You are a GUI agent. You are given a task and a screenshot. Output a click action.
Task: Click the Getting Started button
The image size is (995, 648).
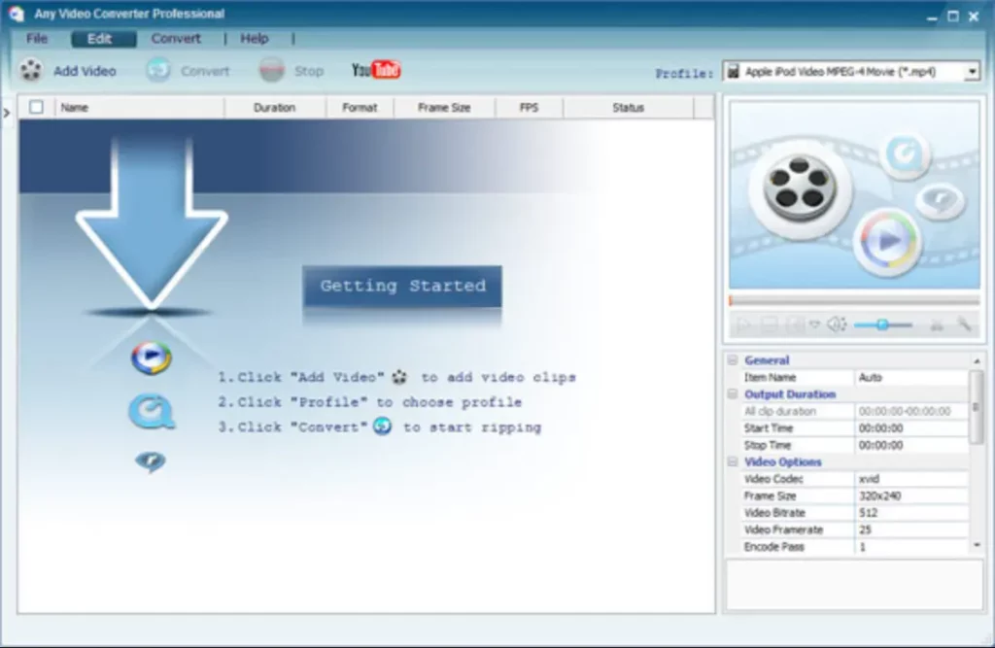(401, 286)
